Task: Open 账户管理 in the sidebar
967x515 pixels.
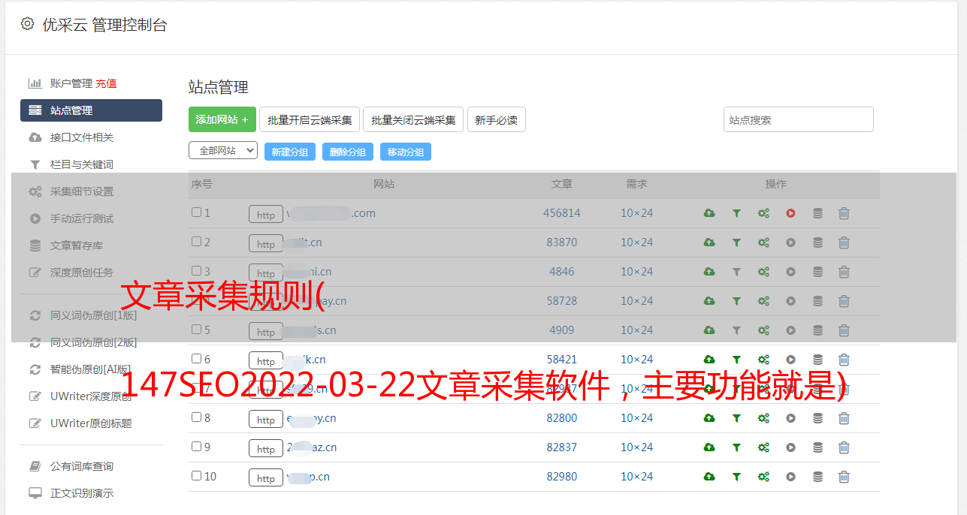Action: [x=71, y=83]
